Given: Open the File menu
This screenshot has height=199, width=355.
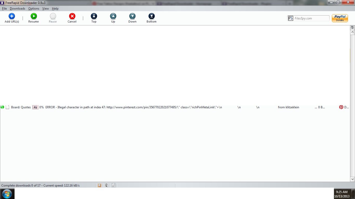Looking at the screenshot, I should coord(4,9).
